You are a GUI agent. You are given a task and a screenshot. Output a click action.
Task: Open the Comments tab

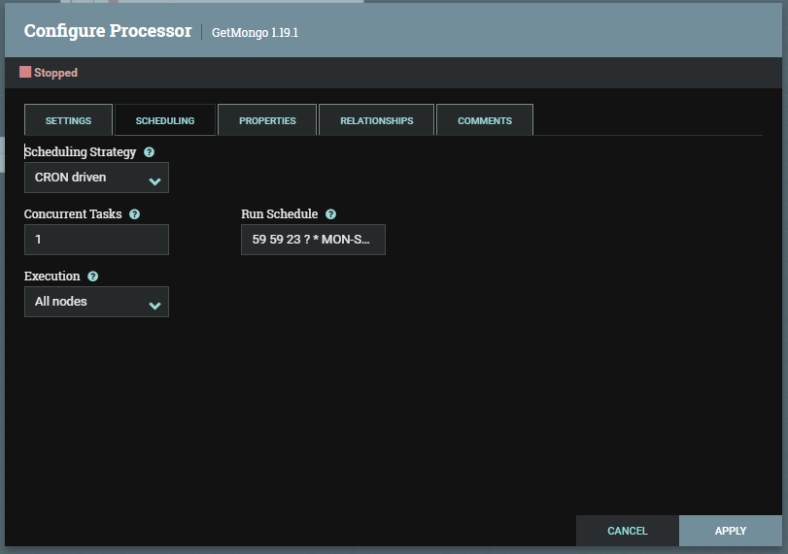coord(485,120)
